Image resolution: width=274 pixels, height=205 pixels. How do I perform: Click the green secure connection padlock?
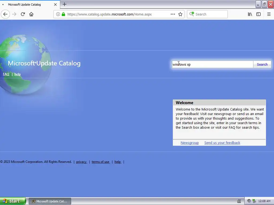coord(63,14)
